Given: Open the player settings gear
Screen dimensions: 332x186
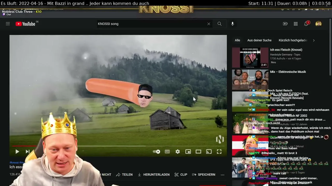Looking at the screenshot, I should click(178, 152).
